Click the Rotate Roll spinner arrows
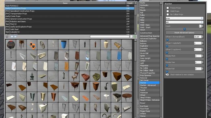Viewport: 211px width, 118px height. pos(202,69)
